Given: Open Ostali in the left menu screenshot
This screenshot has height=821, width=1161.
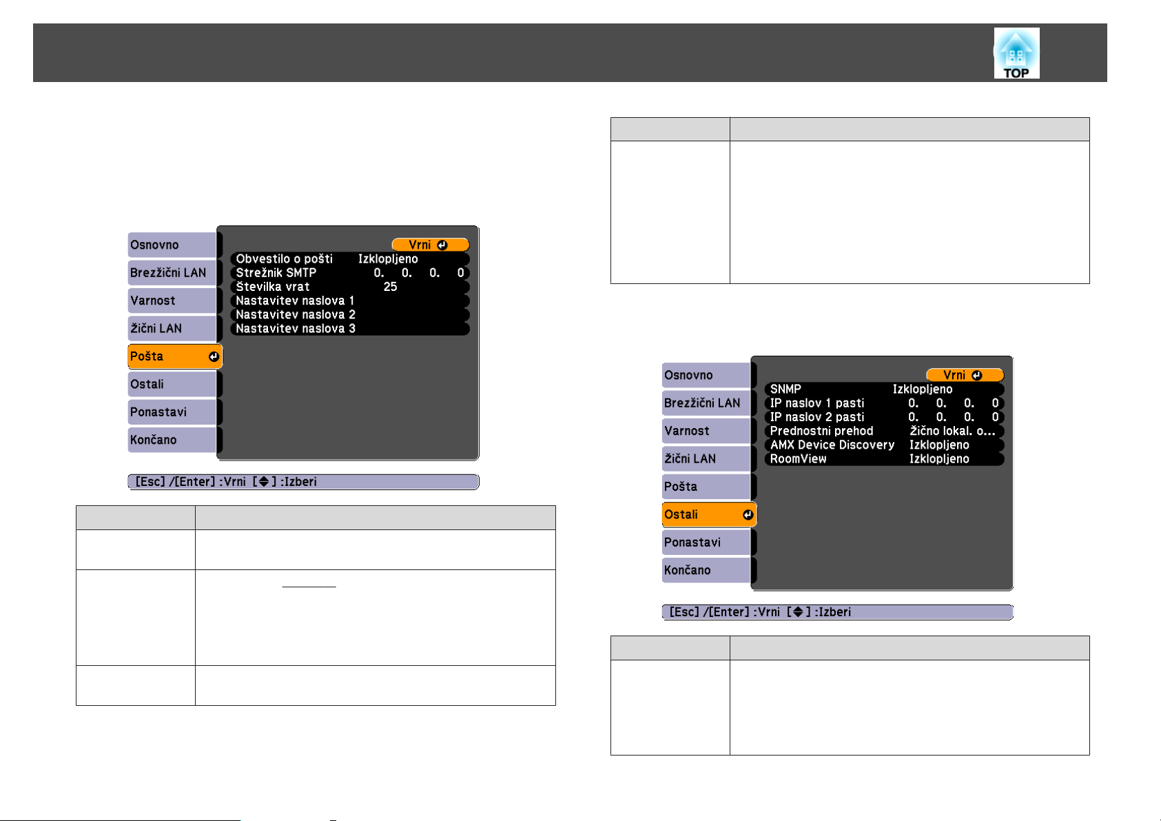Looking at the screenshot, I should [172, 384].
